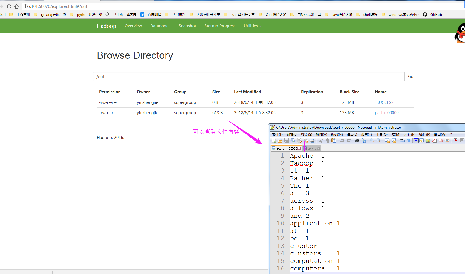
Task: Open the Datanodes navigation link
Action: point(160,26)
